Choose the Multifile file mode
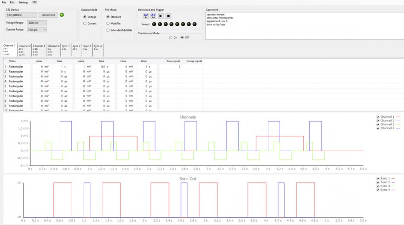404x225 pixels. click(x=108, y=24)
